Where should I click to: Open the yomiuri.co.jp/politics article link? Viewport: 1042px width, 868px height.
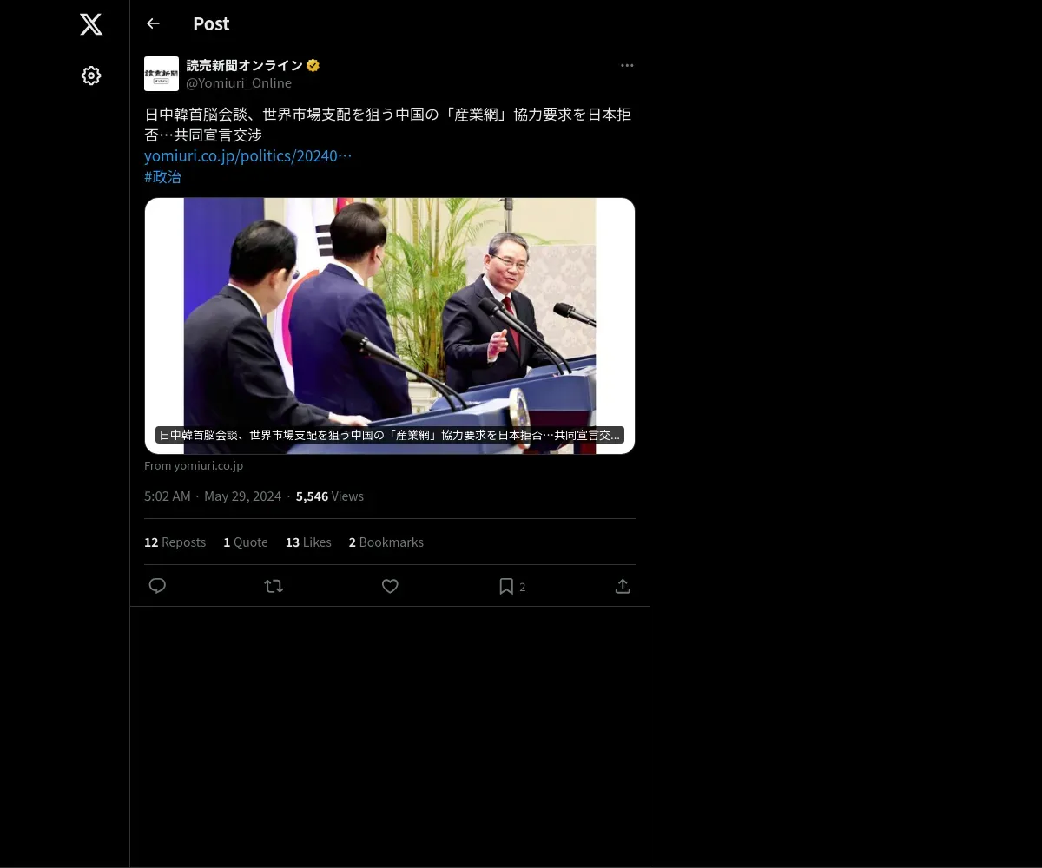[x=248, y=156]
